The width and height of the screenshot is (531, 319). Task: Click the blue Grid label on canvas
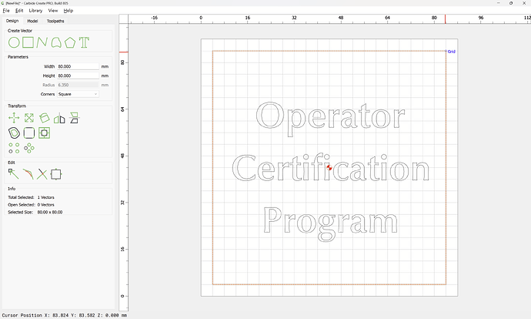point(452,52)
